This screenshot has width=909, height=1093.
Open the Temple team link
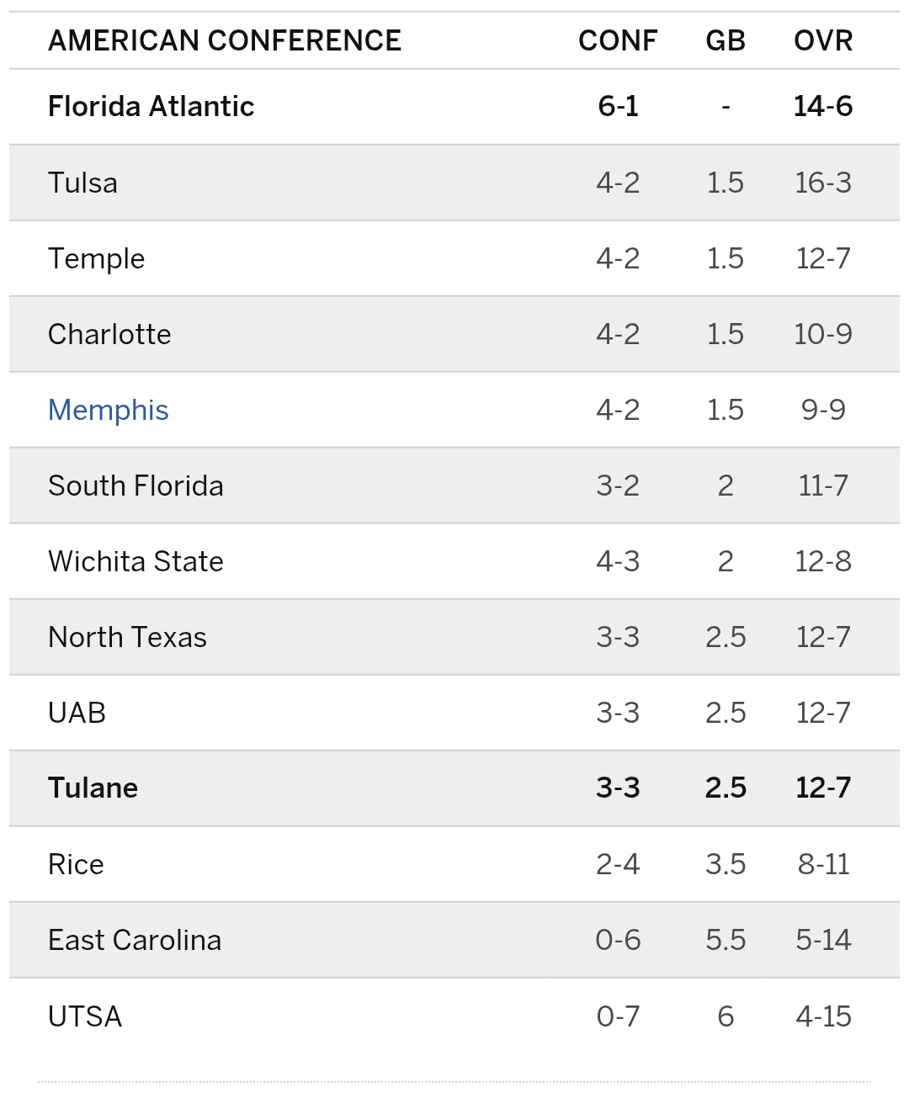coord(96,258)
